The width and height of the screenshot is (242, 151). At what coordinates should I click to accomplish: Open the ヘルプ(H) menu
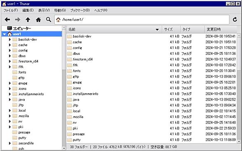coord(101,10)
